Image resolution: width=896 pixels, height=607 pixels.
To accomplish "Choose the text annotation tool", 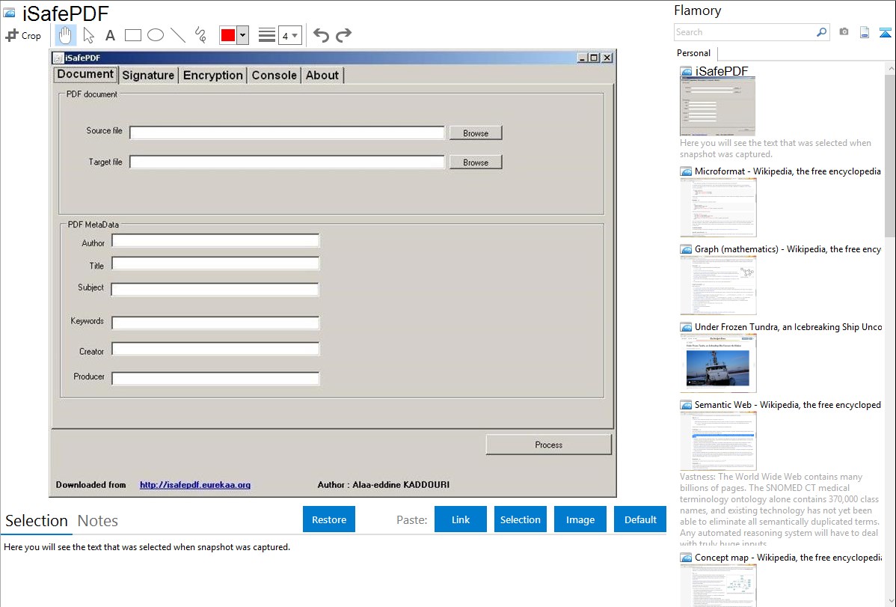I will [110, 35].
